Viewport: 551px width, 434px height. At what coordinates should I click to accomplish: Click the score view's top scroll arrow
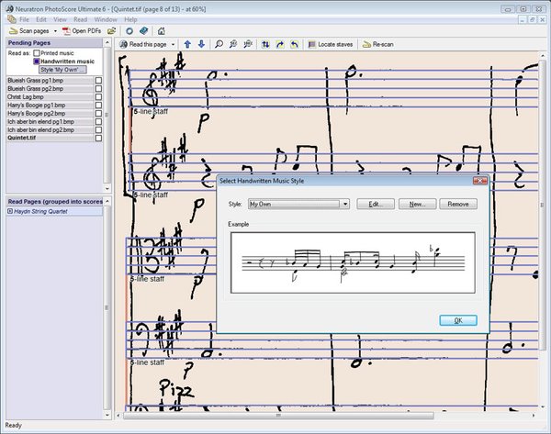tap(543, 55)
